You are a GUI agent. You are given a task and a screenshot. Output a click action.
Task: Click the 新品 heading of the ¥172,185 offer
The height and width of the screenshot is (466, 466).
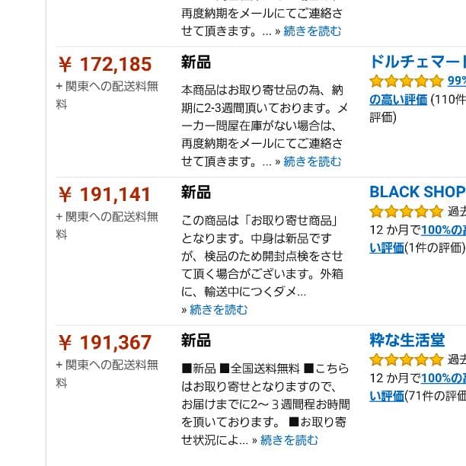[x=196, y=62]
